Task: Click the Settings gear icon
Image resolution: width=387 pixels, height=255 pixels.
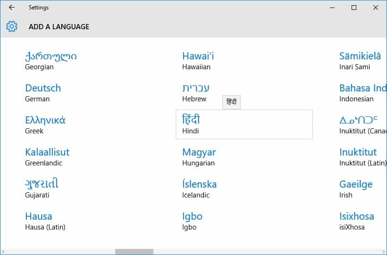Action: 12,26
